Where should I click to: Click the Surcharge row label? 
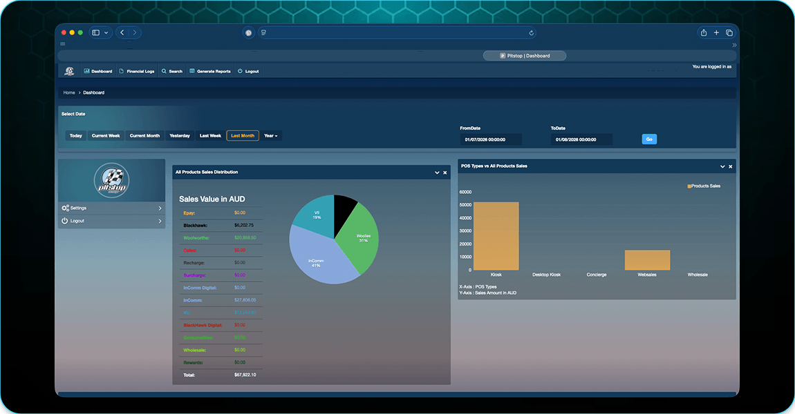pyautogui.click(x=194, y=275)
